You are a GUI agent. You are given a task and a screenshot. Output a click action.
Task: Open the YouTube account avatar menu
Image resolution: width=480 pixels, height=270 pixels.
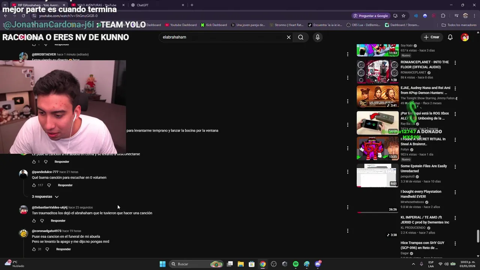[465, 37]
